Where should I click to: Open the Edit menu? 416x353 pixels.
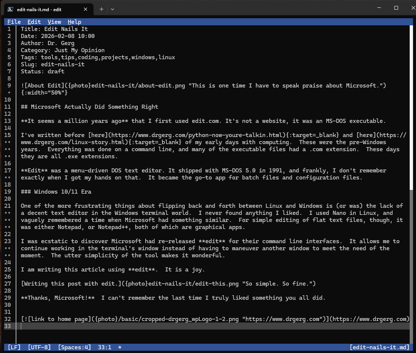coord(34,22)
